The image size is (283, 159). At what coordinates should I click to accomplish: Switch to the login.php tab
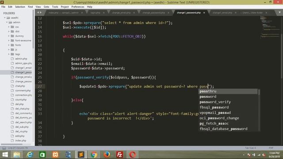(96, 13)
